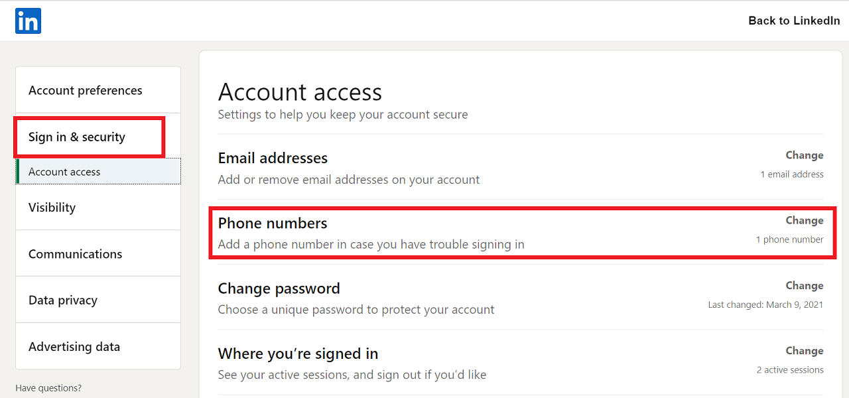Expand the Change password setting

pyautogui.click(x=279, y=289)
